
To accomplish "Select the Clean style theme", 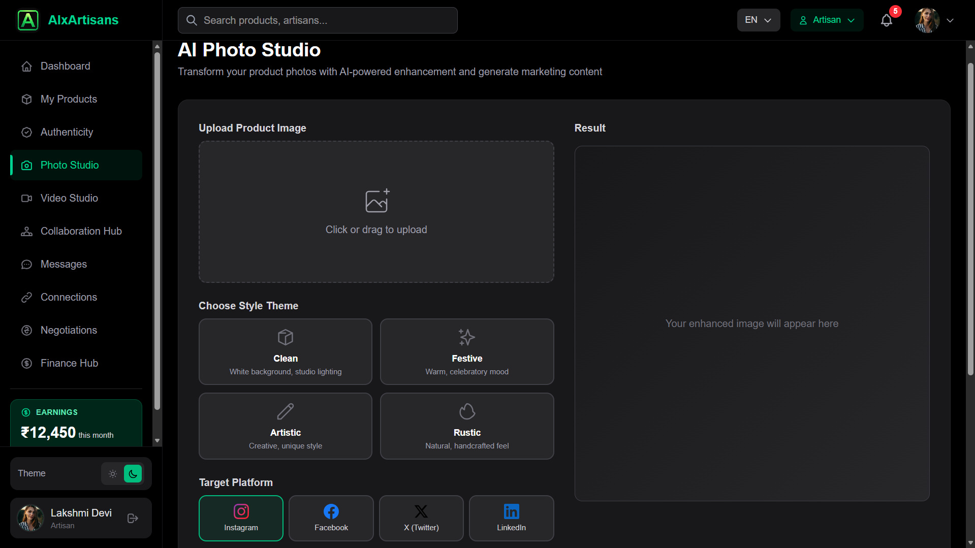I will (286, 351).
